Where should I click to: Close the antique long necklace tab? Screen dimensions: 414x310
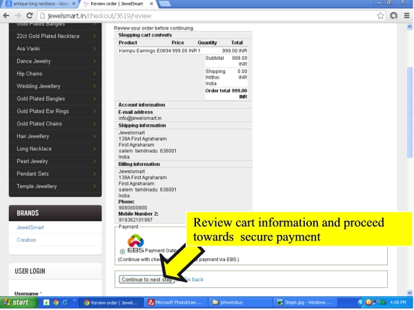coord(74,3)
